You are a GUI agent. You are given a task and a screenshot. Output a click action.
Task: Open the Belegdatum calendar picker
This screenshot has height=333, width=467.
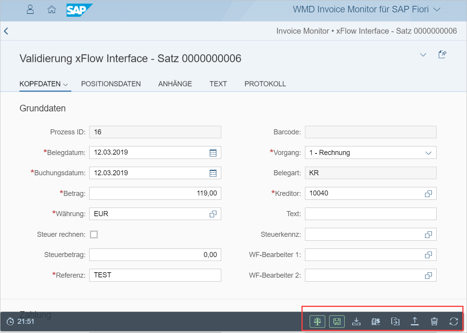pos(213,153)
